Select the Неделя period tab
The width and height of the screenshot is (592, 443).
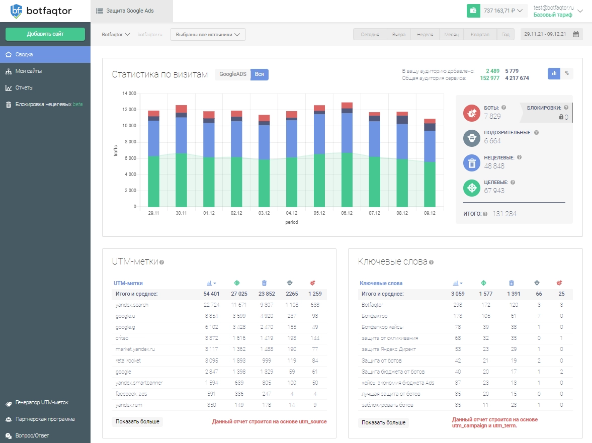click(425, 35)
